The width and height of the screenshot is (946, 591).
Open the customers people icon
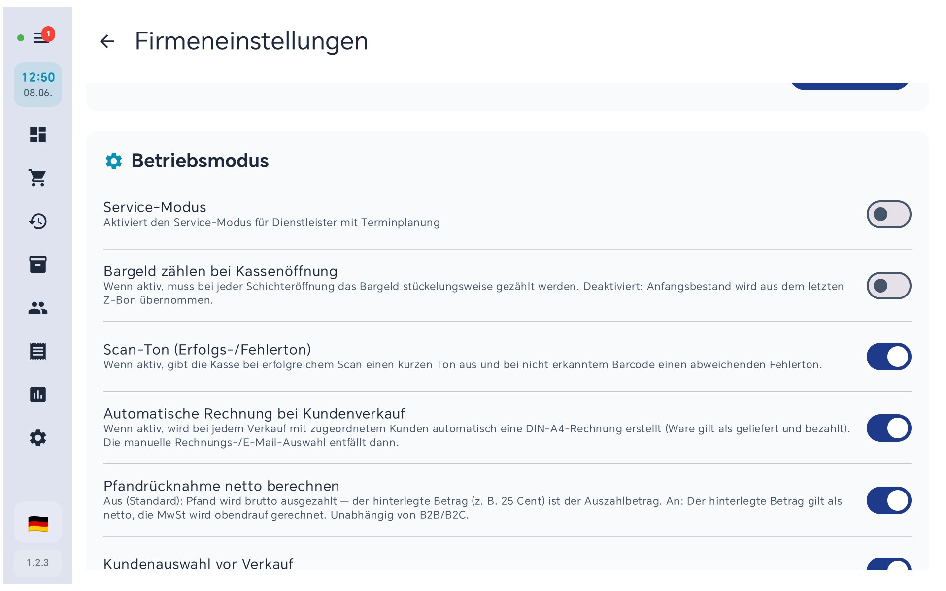tap(38, 308)
